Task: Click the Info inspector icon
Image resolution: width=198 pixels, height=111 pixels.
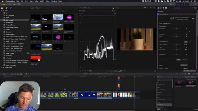Action: [166, 8]
